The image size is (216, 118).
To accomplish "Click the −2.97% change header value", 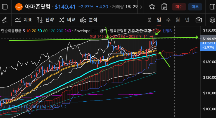I will [86, 7].
